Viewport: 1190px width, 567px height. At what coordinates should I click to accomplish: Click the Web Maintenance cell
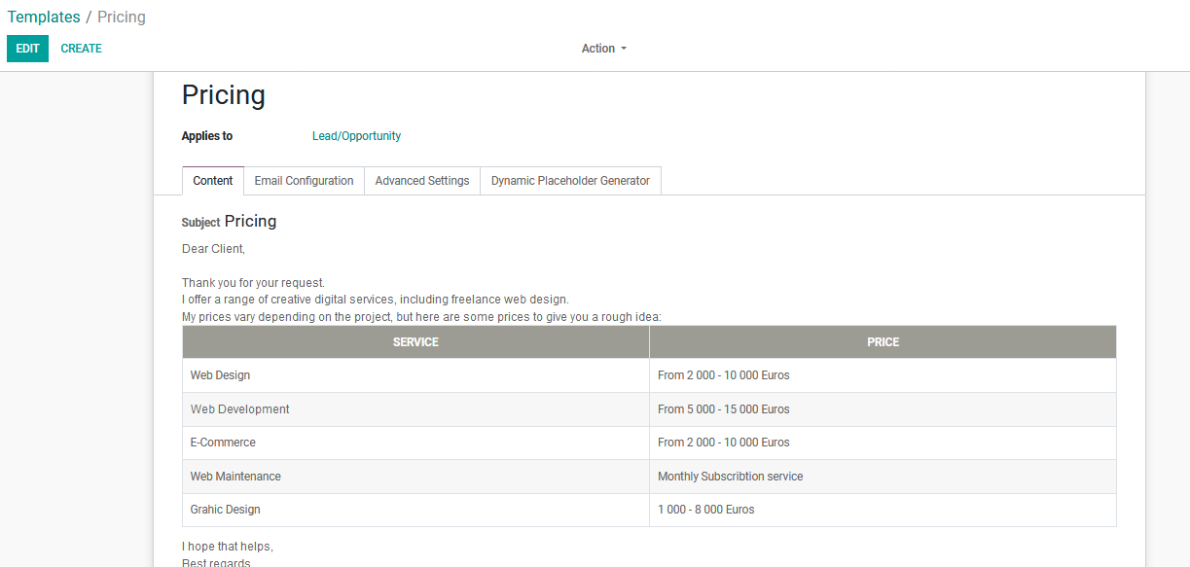coord(235,477)
